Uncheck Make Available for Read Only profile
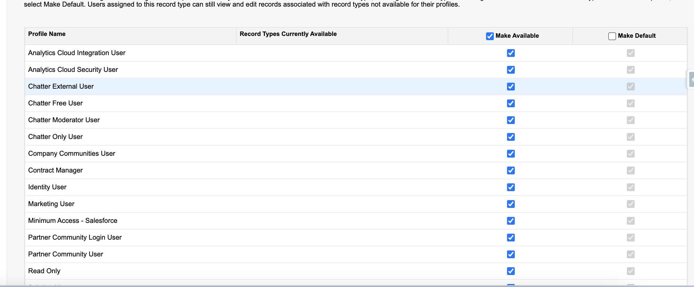 (511, 271)
